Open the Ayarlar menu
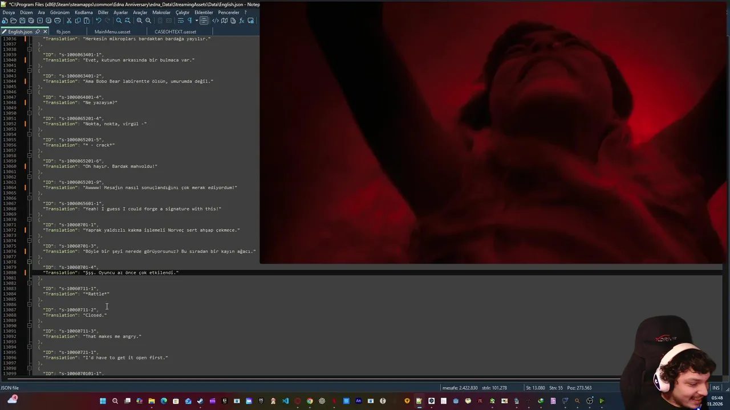This screenshot has width=730, height=410. point(120,13)
